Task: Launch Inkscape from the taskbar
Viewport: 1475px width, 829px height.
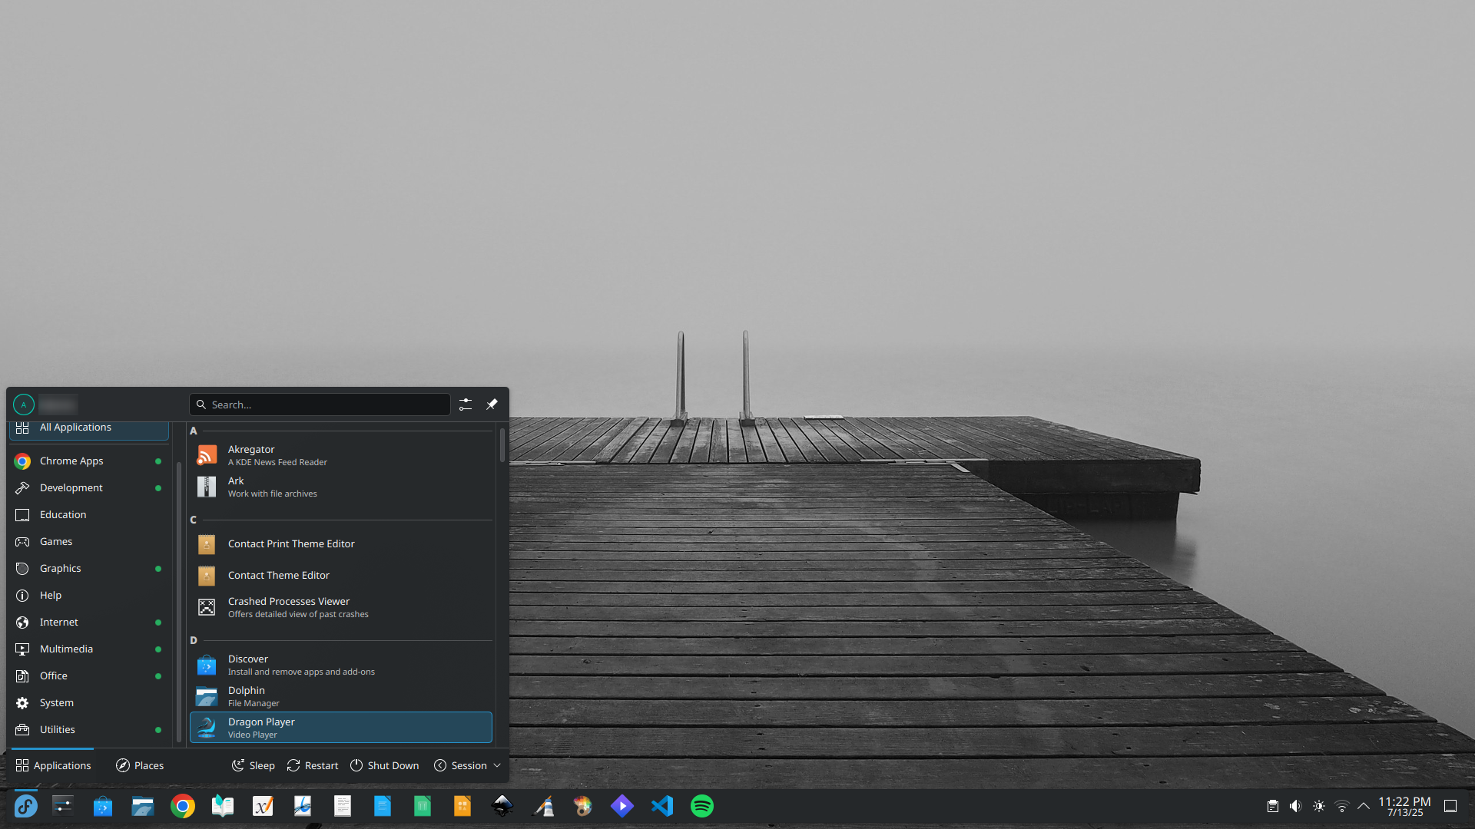Action: point(502,806)
